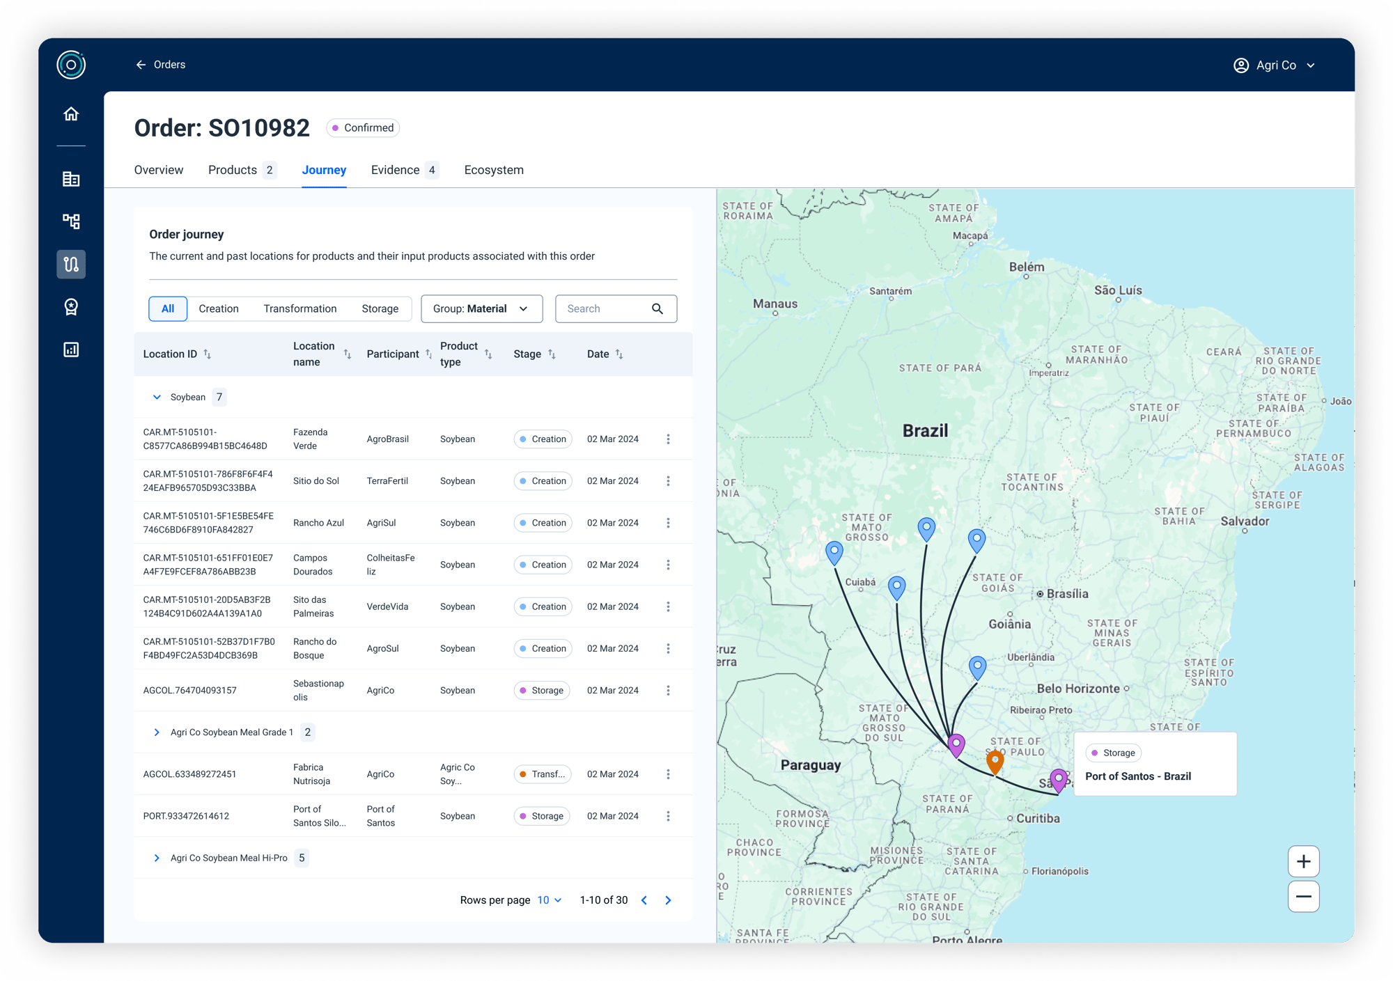Select the Creation filter
The width and height of the screenshot is (1393, 981).
[219, 308]
